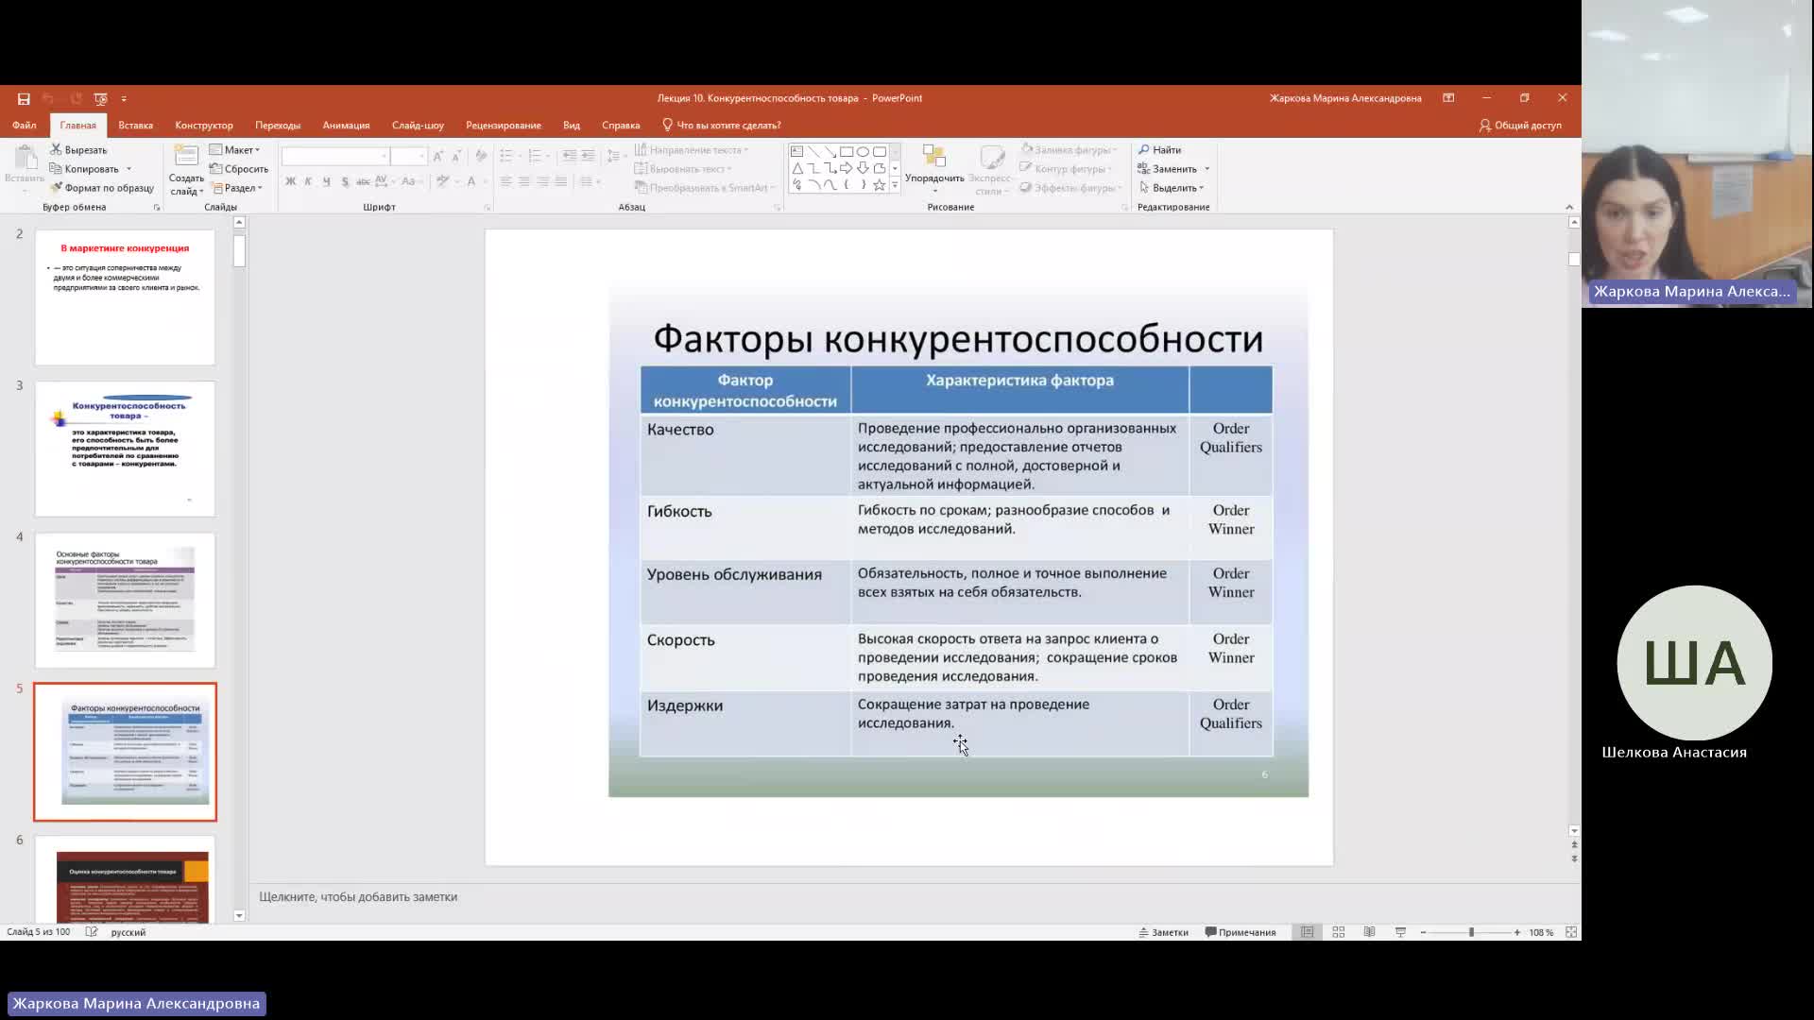1814x1020 pixels.
Task: Click the Общий доступ share button
Action: 1520,125
